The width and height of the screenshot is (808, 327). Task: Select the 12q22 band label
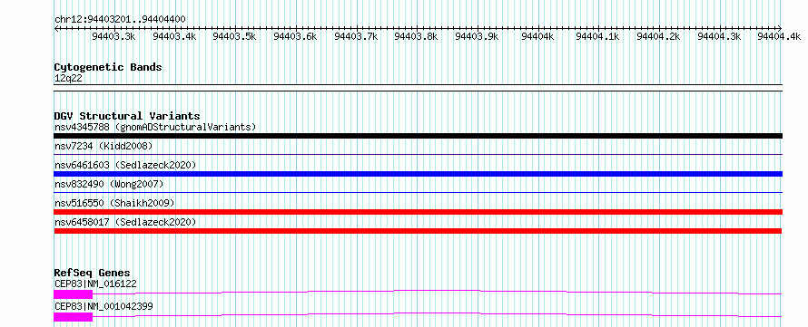coord(68,79)
